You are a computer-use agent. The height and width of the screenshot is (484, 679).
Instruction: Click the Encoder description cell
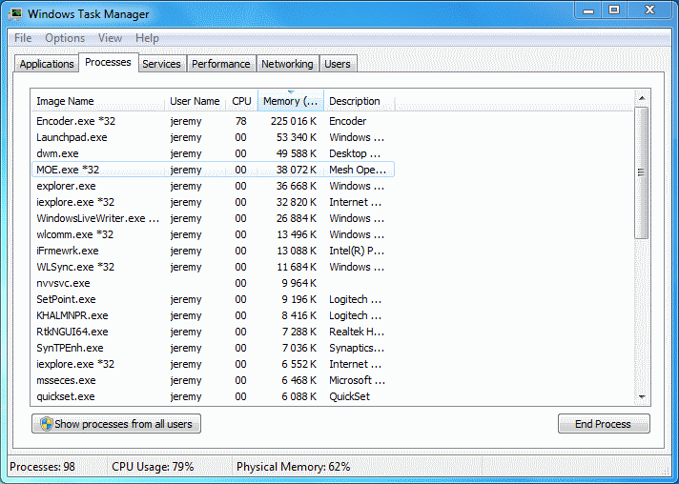(348, 121)
